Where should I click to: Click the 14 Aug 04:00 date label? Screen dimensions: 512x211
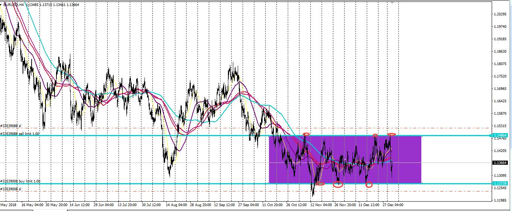[177, 205]
